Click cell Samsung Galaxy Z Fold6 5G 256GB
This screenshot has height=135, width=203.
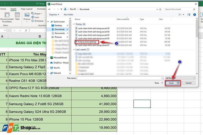[x=40, y=104]
